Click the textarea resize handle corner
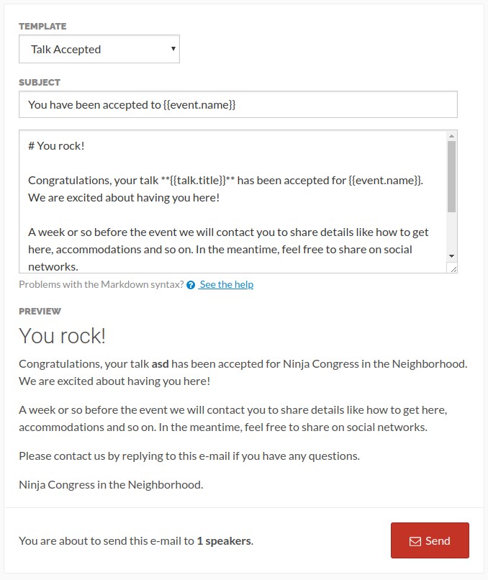This screenshot has height=580, width=488. [x=453, y=269]
